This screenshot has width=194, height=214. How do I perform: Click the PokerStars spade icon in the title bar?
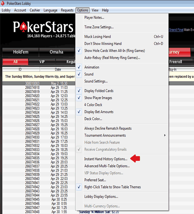click(x=3, y=3)
